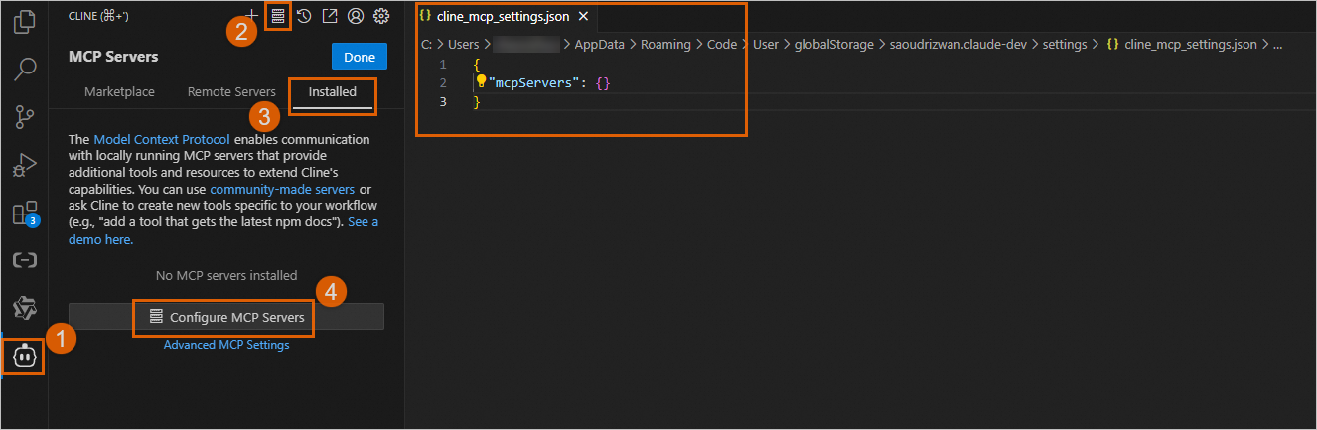The image size is (1317, 430).
Task: Open Advanced MCP Settings link
Action: (226, 345)
